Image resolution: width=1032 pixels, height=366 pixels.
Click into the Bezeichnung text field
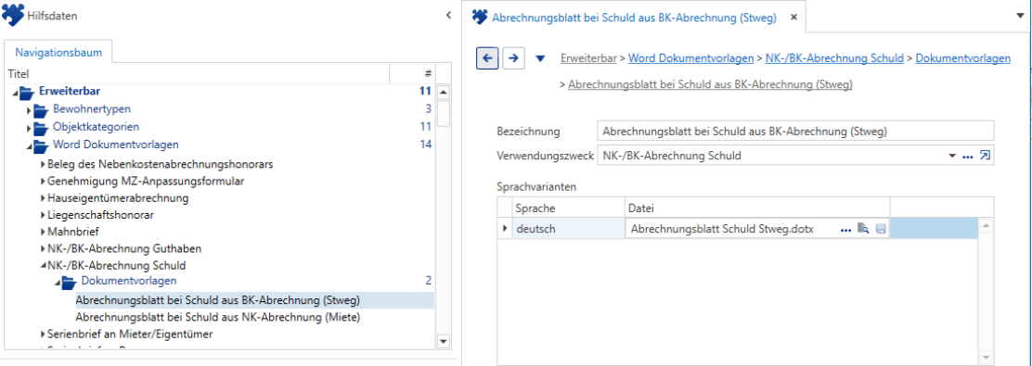tap(795, 132)
